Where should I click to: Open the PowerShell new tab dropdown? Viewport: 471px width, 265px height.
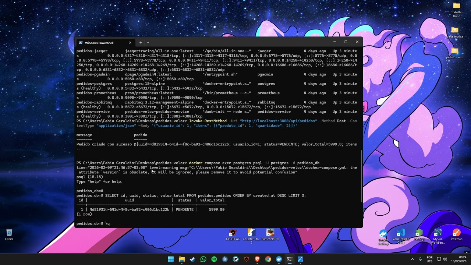point(148,43)
